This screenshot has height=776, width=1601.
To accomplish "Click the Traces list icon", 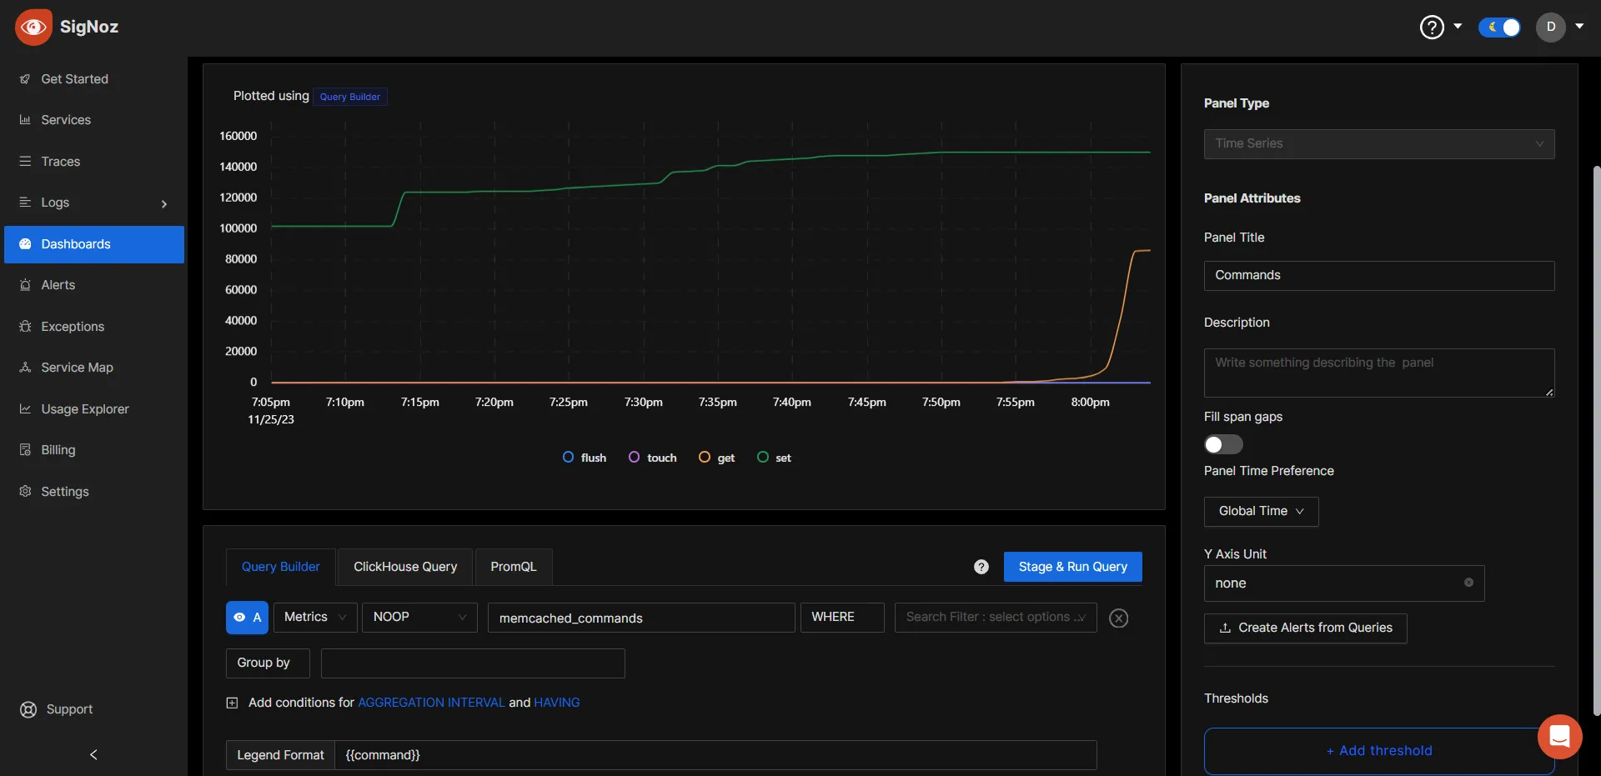I will coord(25,162).
